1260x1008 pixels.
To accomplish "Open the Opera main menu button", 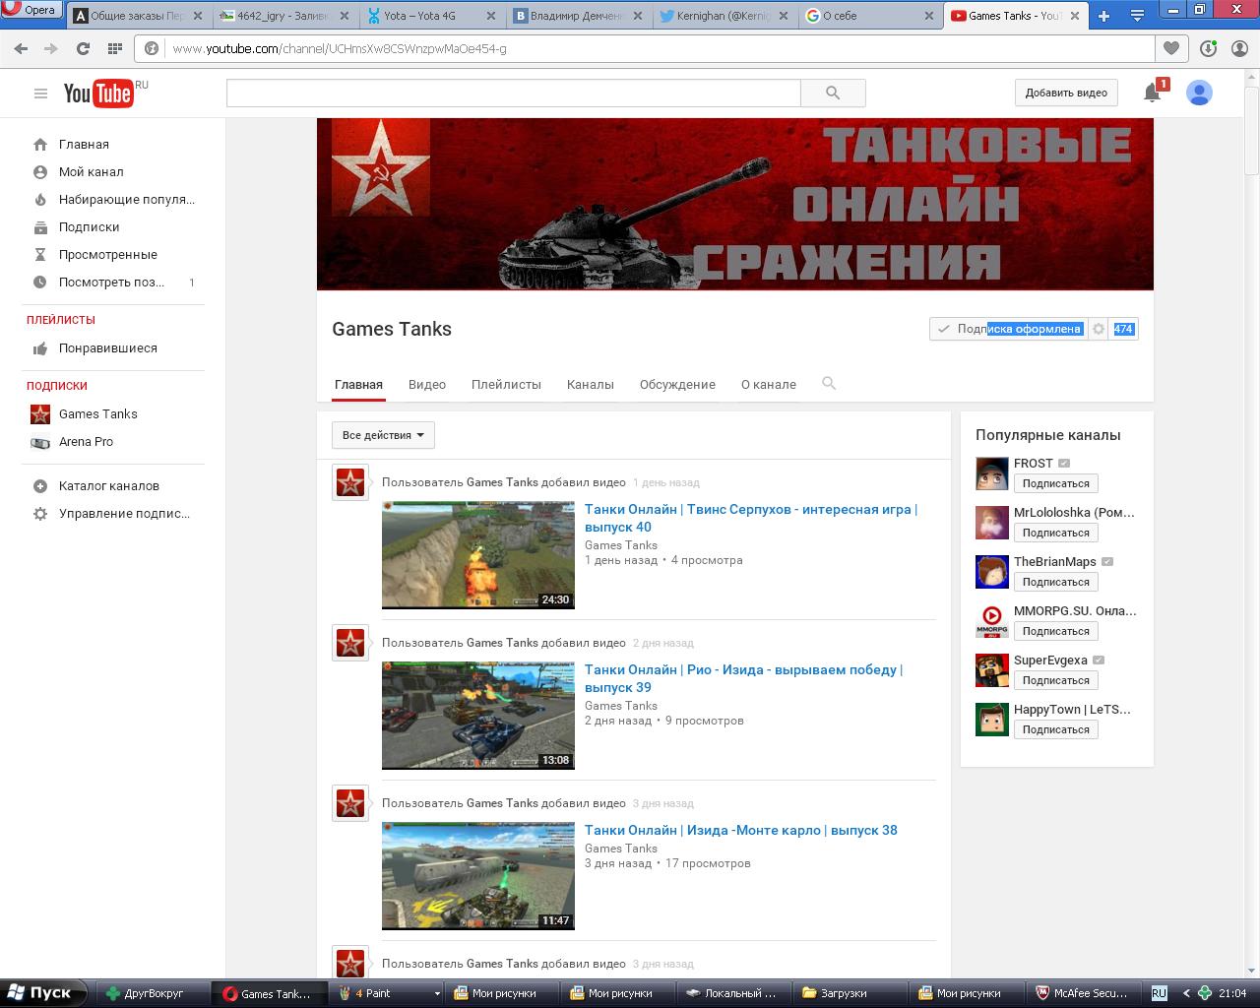I will (x=31, y=11).
